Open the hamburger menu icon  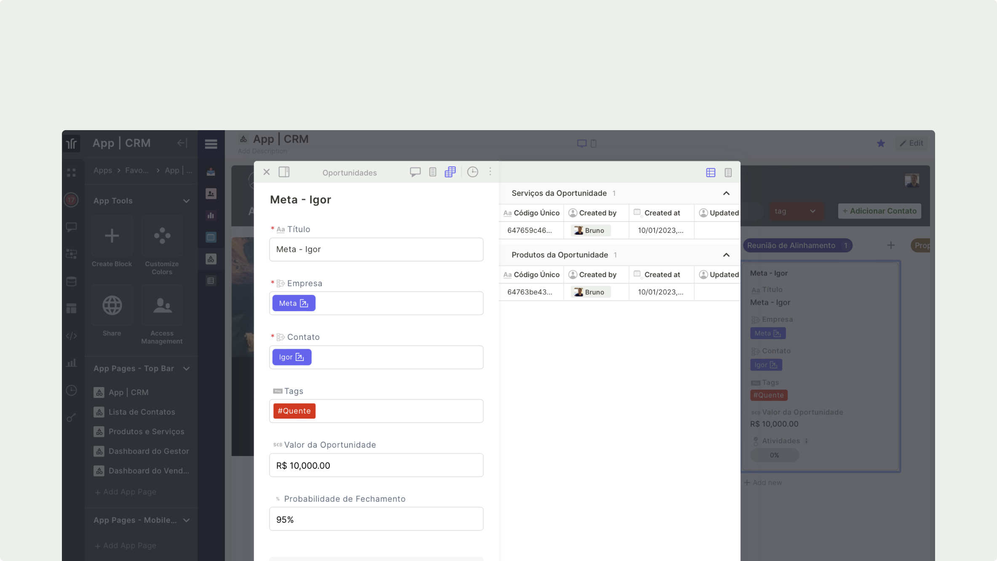(x=211, y=144)
